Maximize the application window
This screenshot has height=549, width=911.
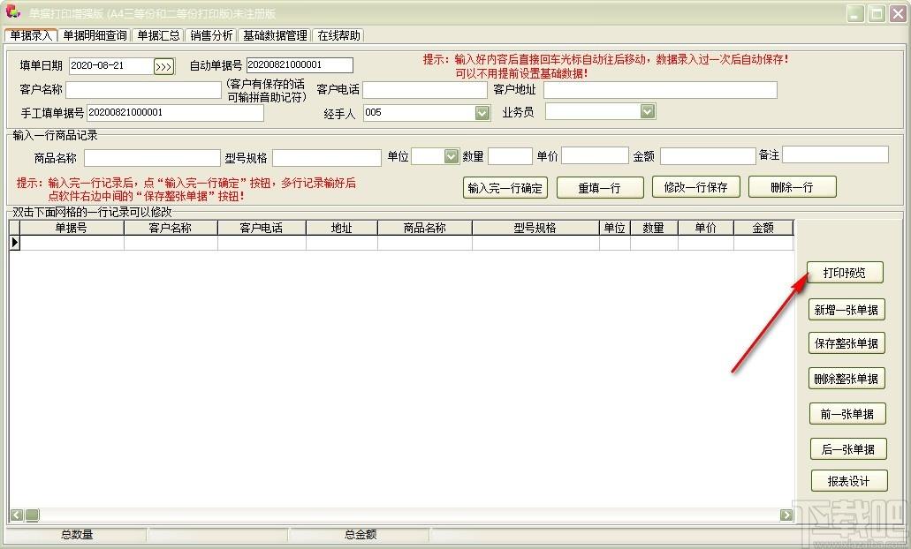877,14
